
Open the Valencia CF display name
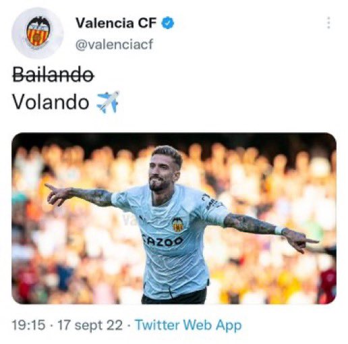tap(116, 23)
